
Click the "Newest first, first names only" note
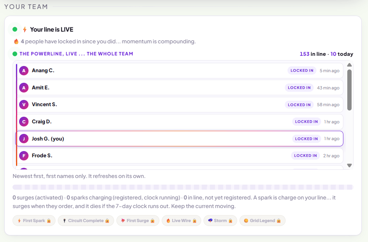click(x=79, y=176)
